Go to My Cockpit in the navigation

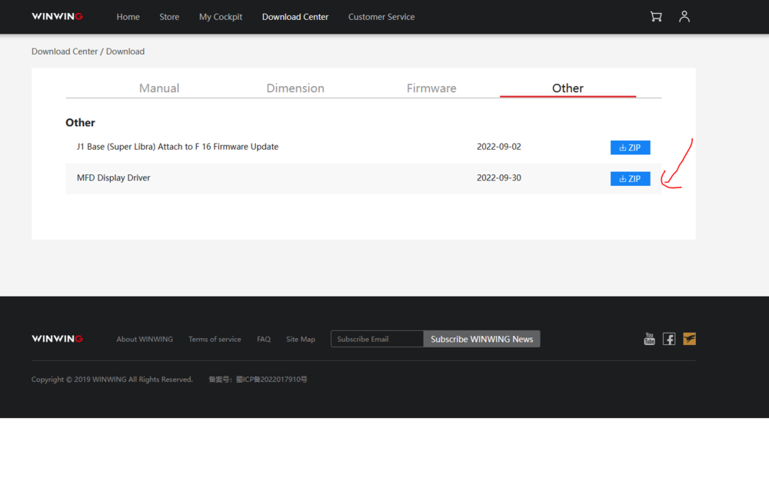pos(221,17)
